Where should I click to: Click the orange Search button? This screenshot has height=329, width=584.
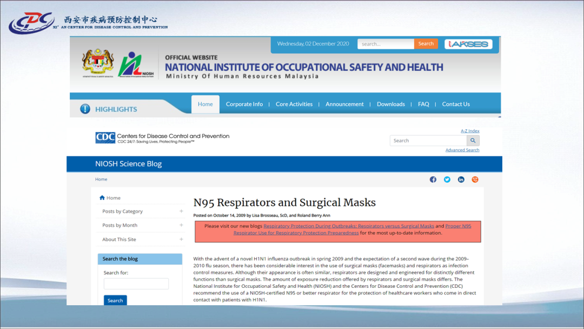426,44
